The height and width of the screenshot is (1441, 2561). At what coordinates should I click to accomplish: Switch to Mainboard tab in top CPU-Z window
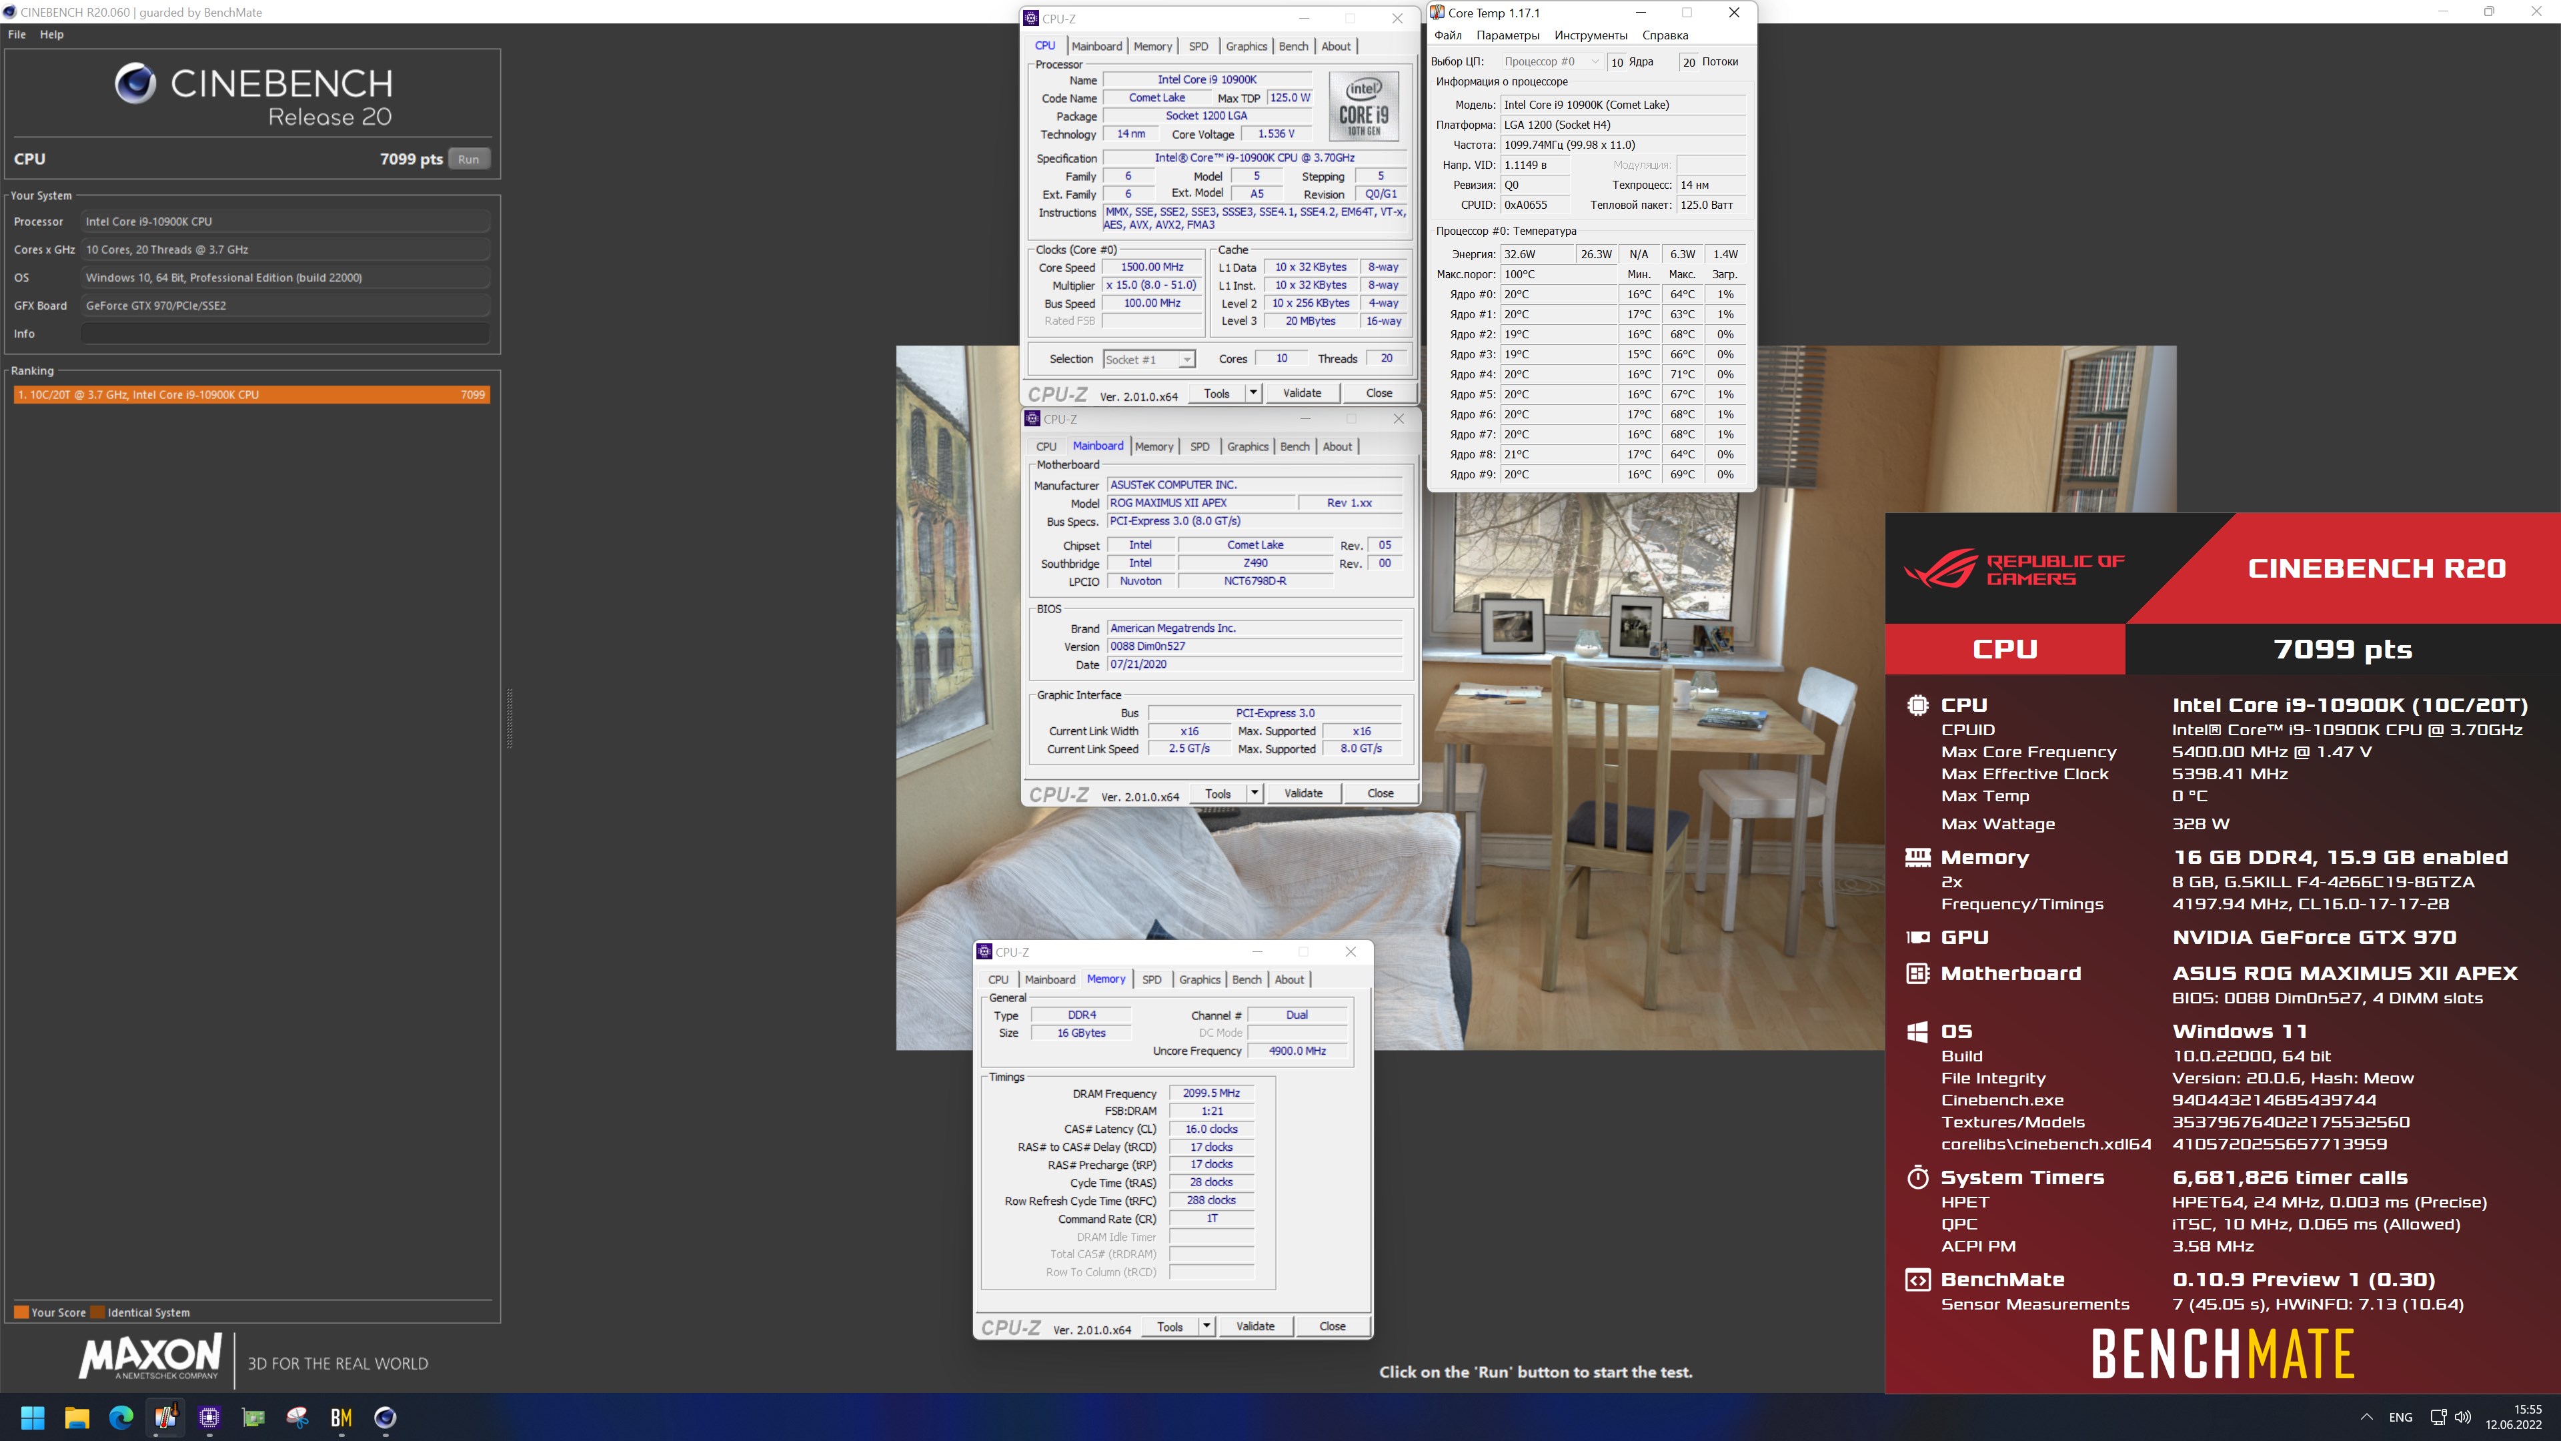1096,46
